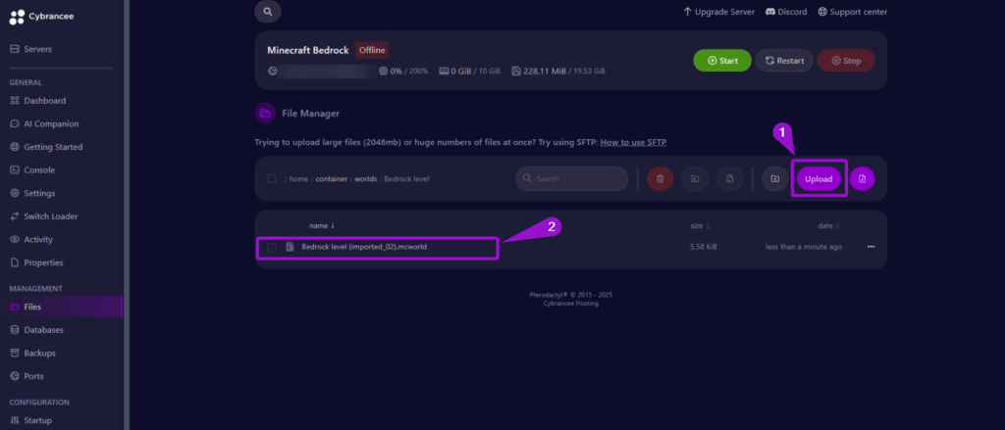Click the purple new file icon
The image size is (1005, 430).
862,178
